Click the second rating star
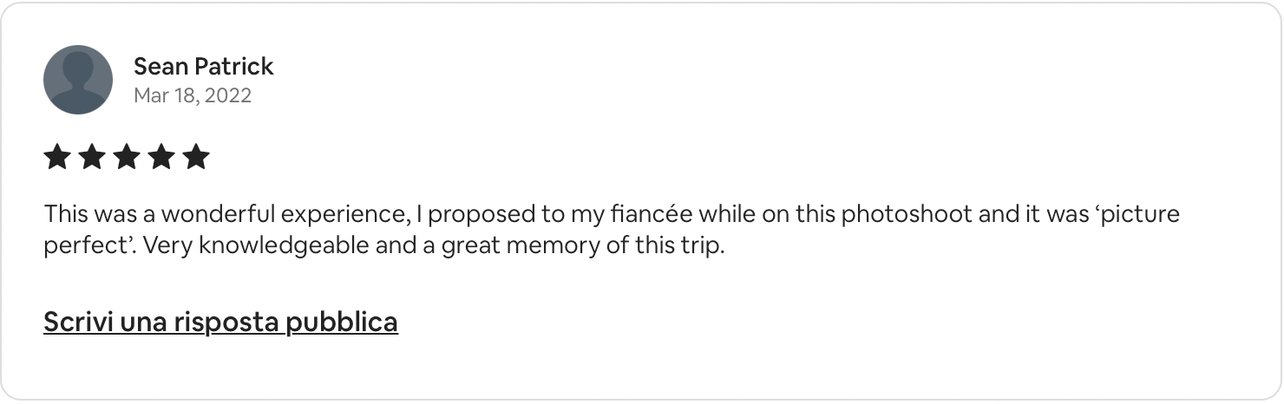Image resolution: width=1284 pixels, height=404 pixels. [91, 157]
